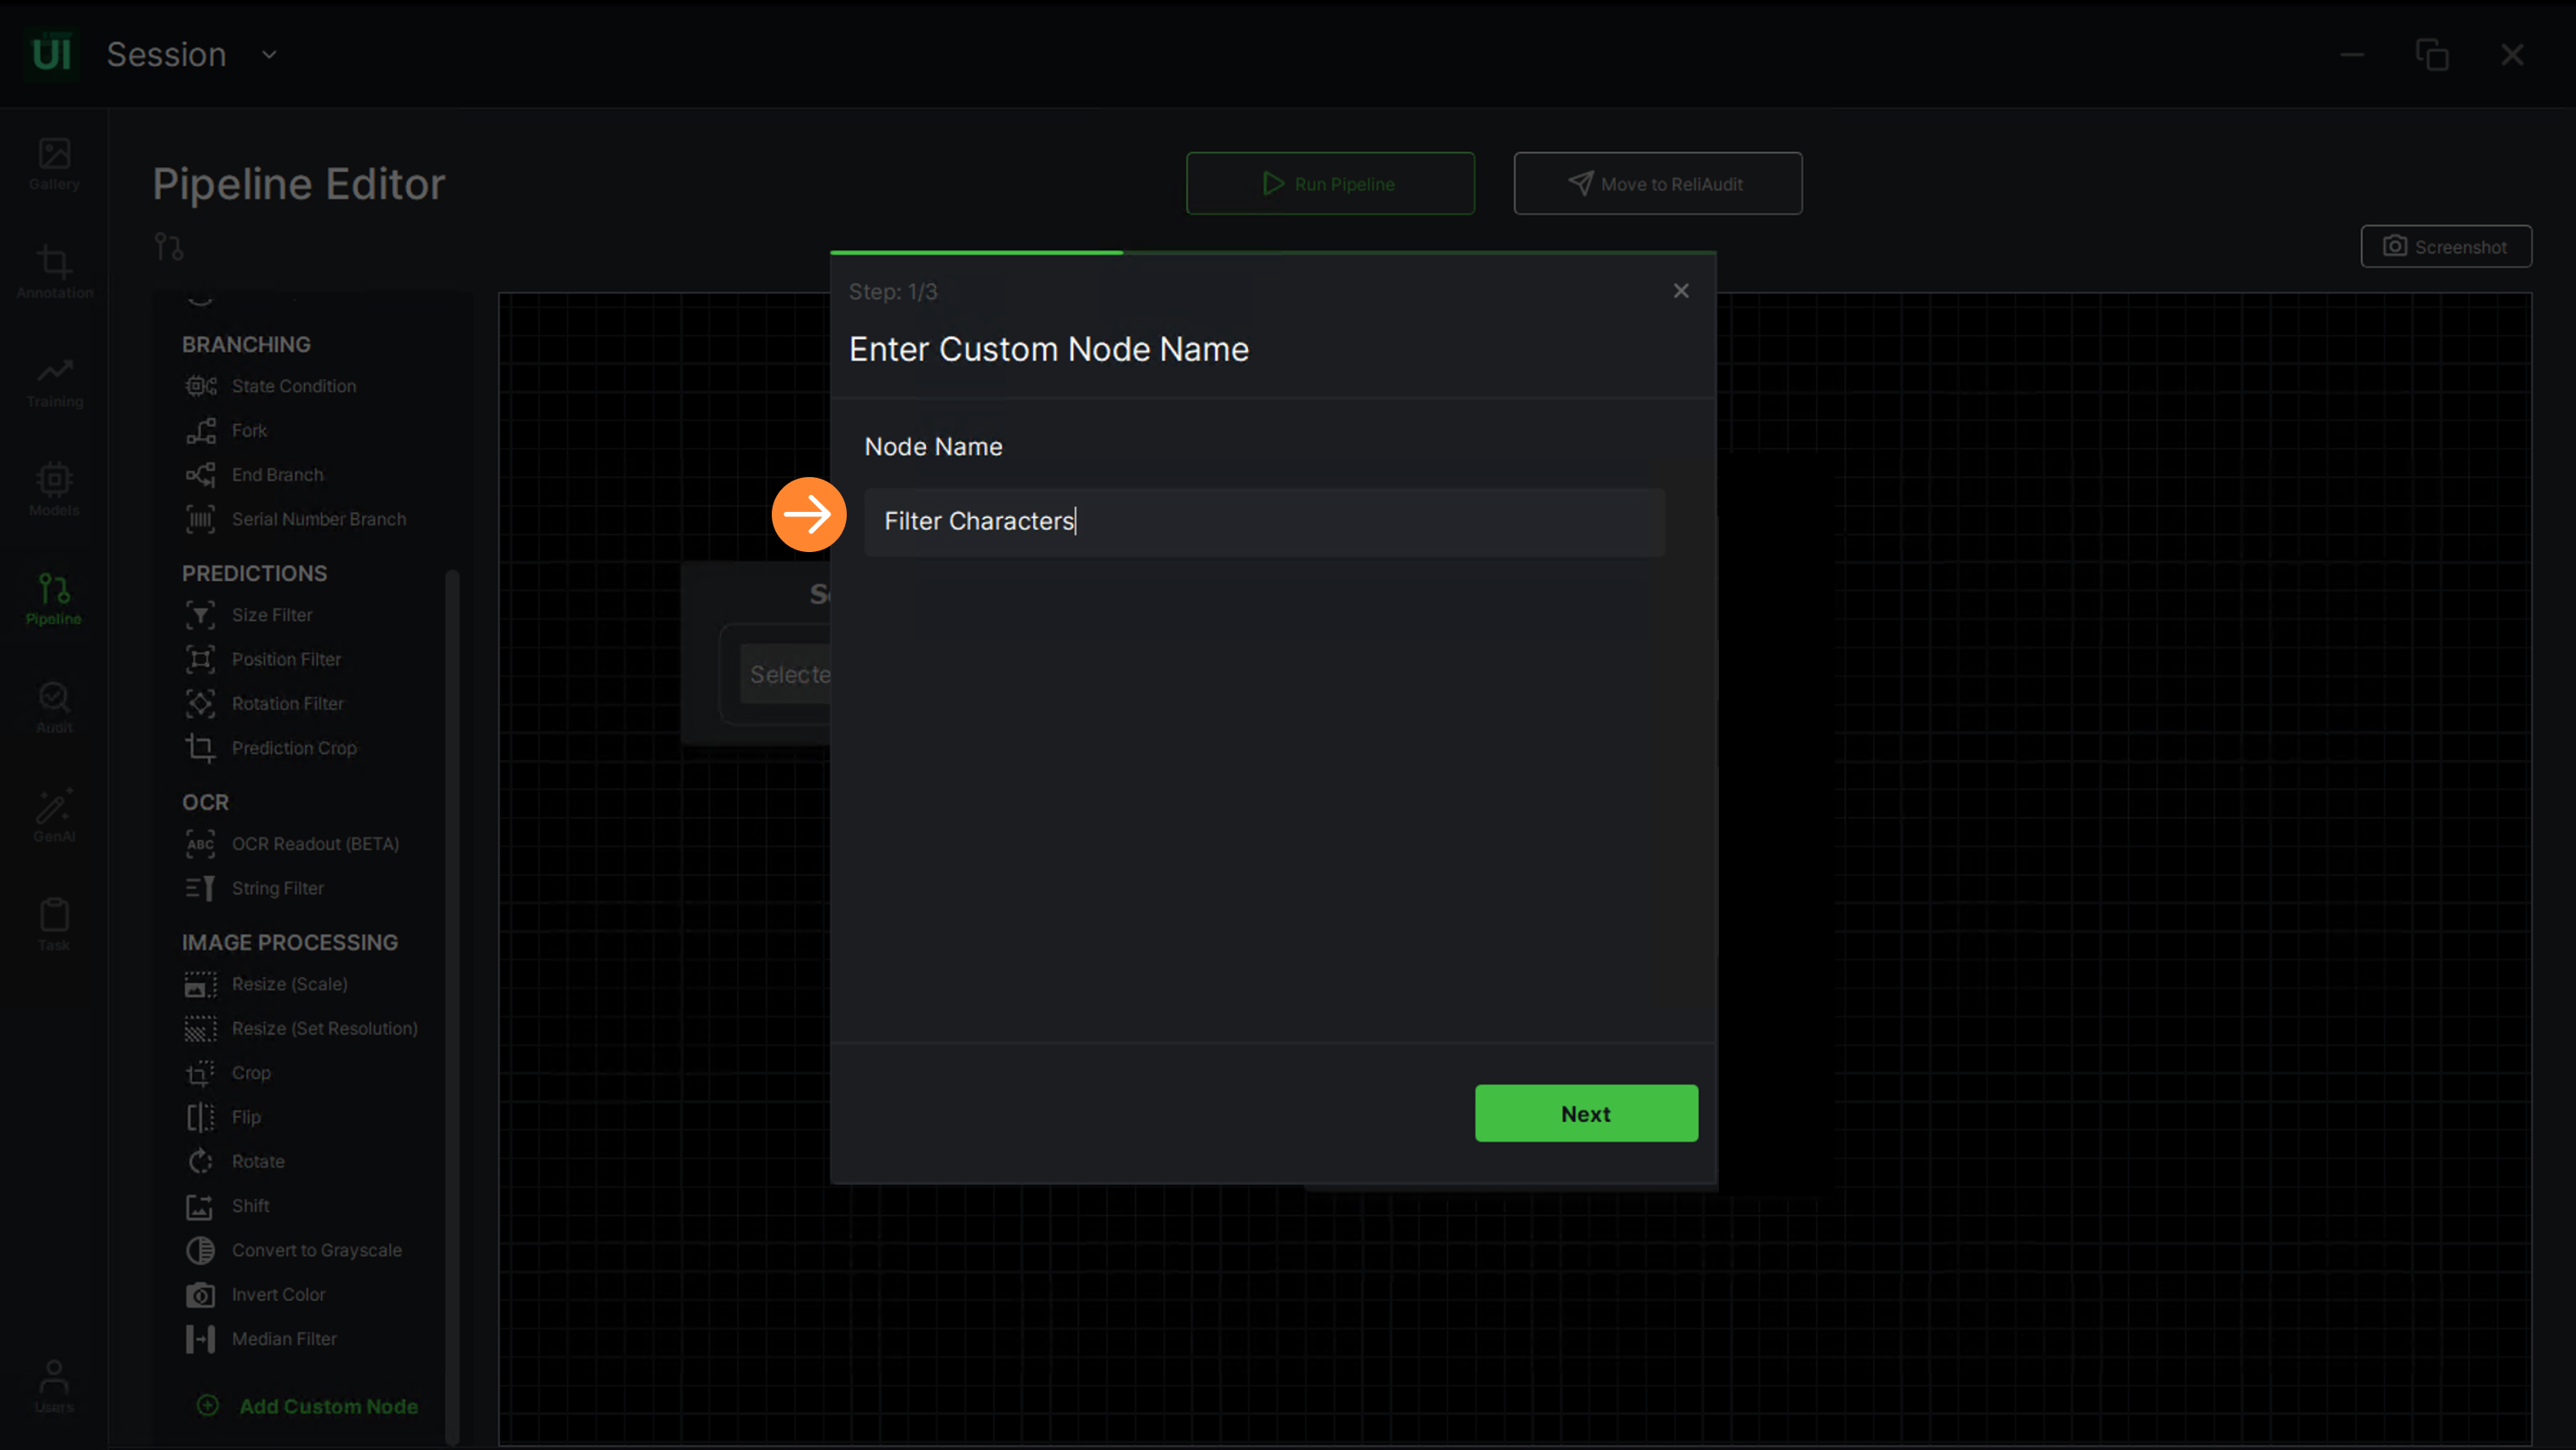The height and width of the screenshot is (1450, 2576).
Task: Click the IMAGE PROCESSING category header
Action: pos(290,943)
